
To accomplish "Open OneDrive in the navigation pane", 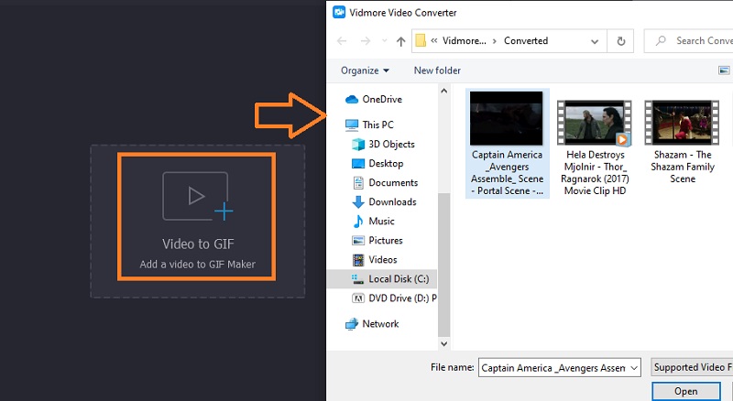I will coord(381,99).
